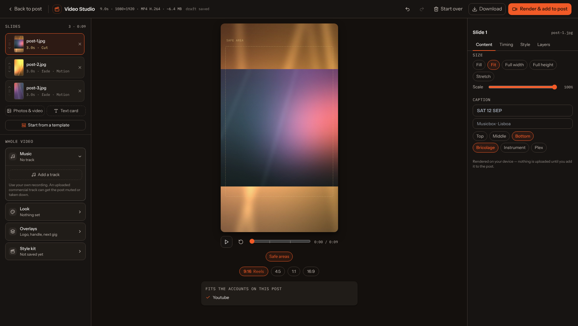
Task: Move post-2.jpg slide up with arrow
Action: 9,64
